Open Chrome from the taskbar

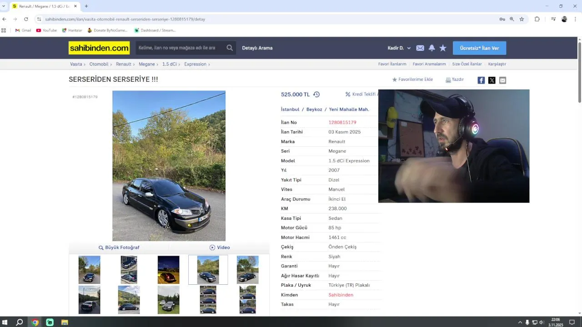[x=35, y=322]
